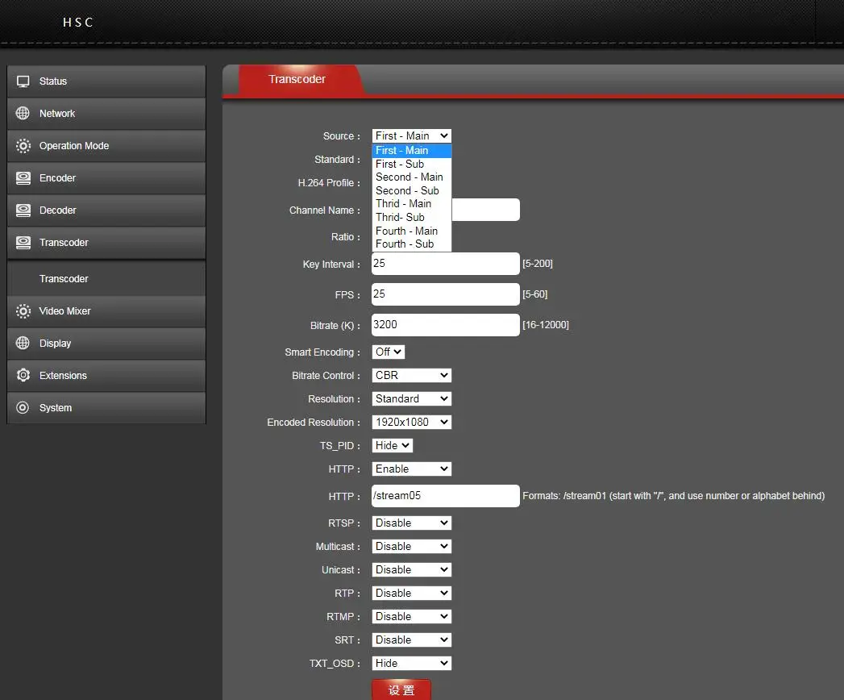
Task: Click the Display globe icon
Action: [x=23, y=343]
